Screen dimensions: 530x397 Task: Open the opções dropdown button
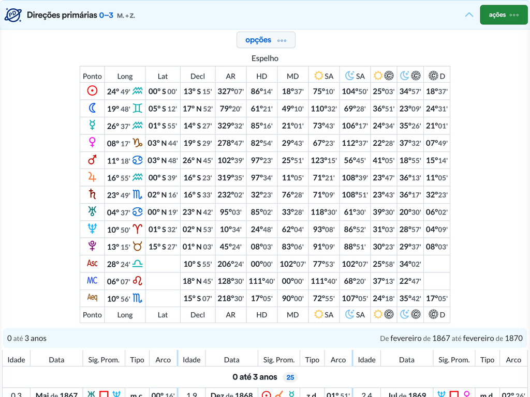[x=266, y=40]
